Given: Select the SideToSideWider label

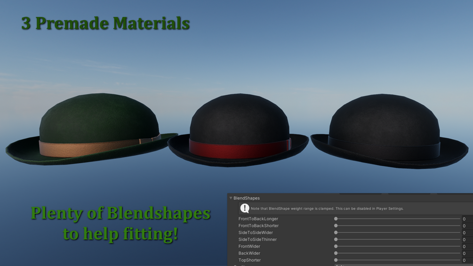Looking at the screenshot, I should point(256,233).
